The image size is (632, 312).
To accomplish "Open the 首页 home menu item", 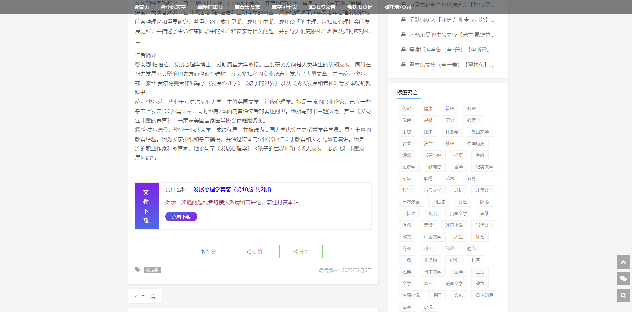I will pos(142,7).
